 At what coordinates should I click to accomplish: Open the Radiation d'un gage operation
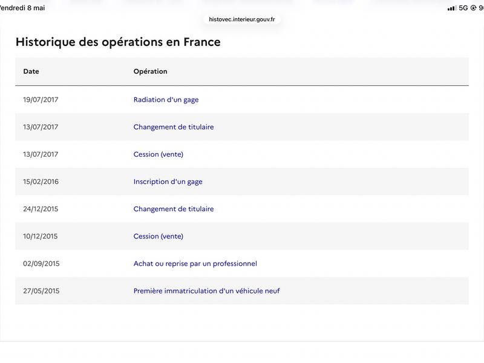coord(166,100)
